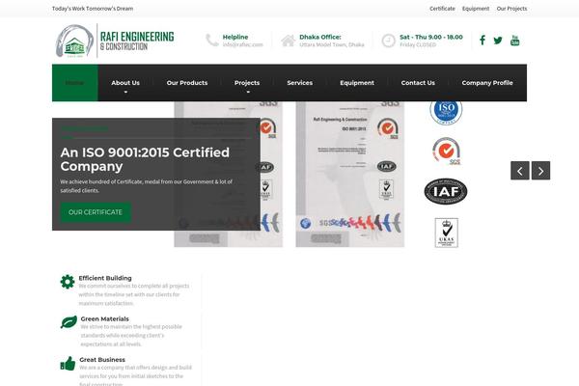Click the Uttara Model Town address text
579x386 pixels.
[x=332, y=44]
